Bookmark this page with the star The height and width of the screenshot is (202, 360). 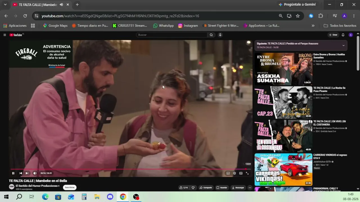pos(298,16)
